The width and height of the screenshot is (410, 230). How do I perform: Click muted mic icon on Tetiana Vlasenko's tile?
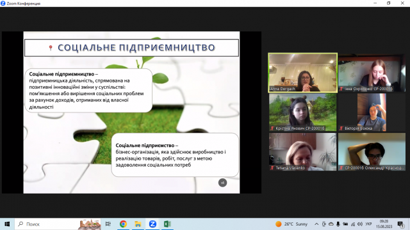pos(272,168)
